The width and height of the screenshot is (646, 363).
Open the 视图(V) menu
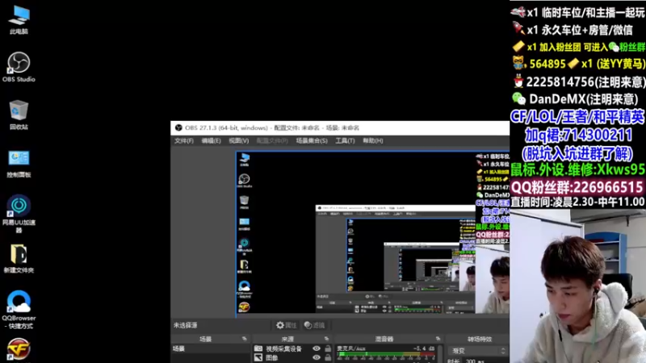click(x=238, y=140)
